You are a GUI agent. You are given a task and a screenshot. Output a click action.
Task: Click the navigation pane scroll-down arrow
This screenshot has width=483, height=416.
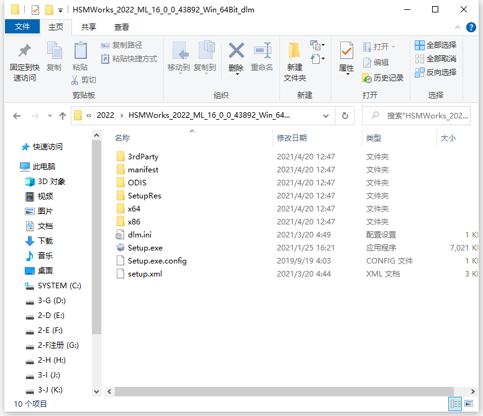point(96,392)
